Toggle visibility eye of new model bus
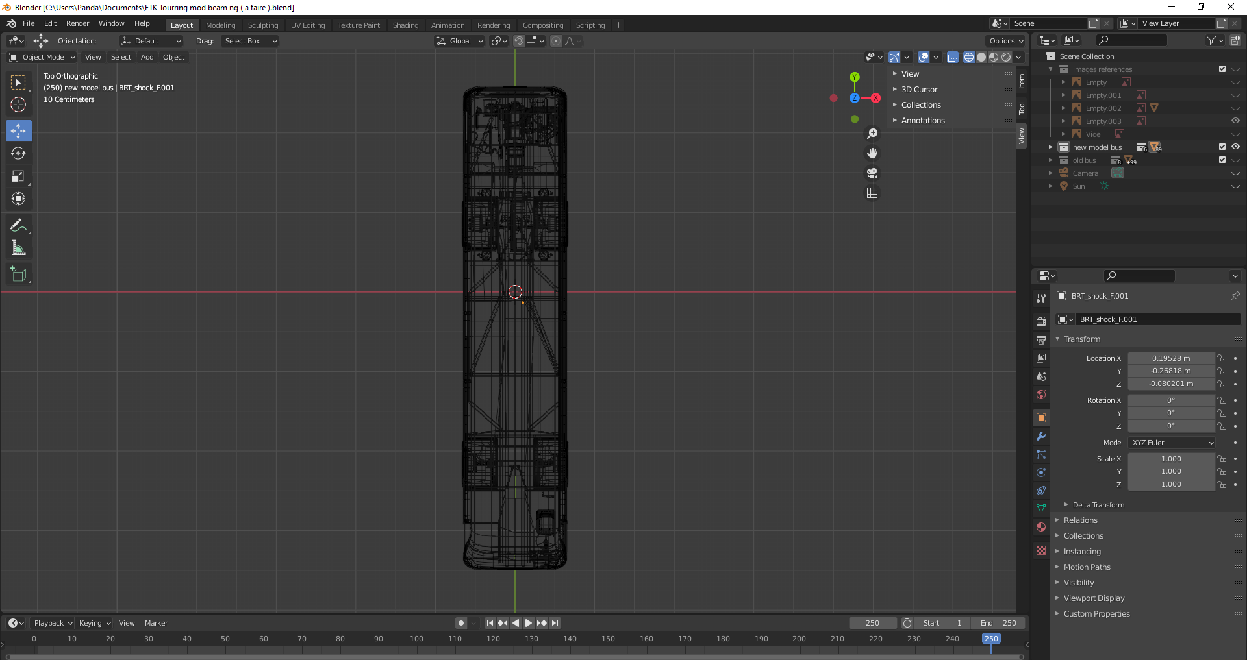1247x660 pixels. coord(1235,147)
